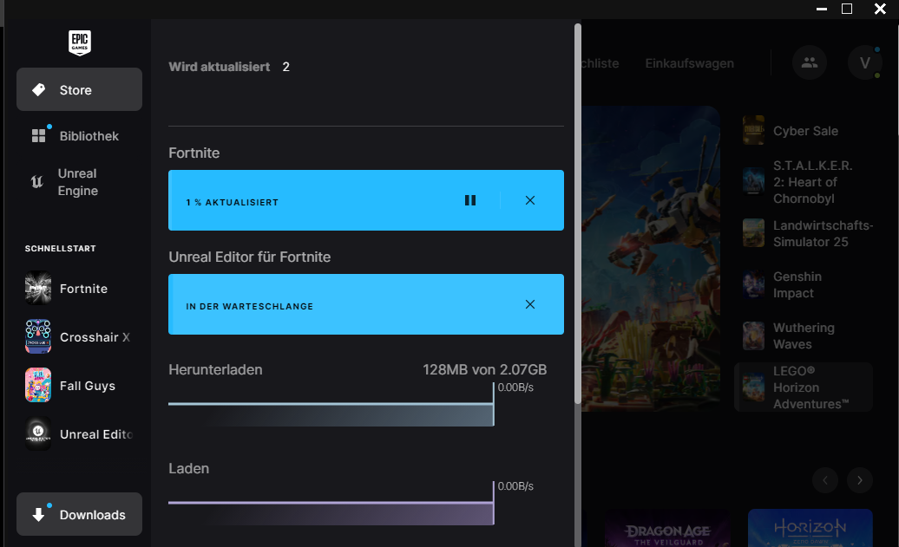Screen dimensions: 899x547
Task: Click the Laden speed graph
Action: (x=331, y=503)
